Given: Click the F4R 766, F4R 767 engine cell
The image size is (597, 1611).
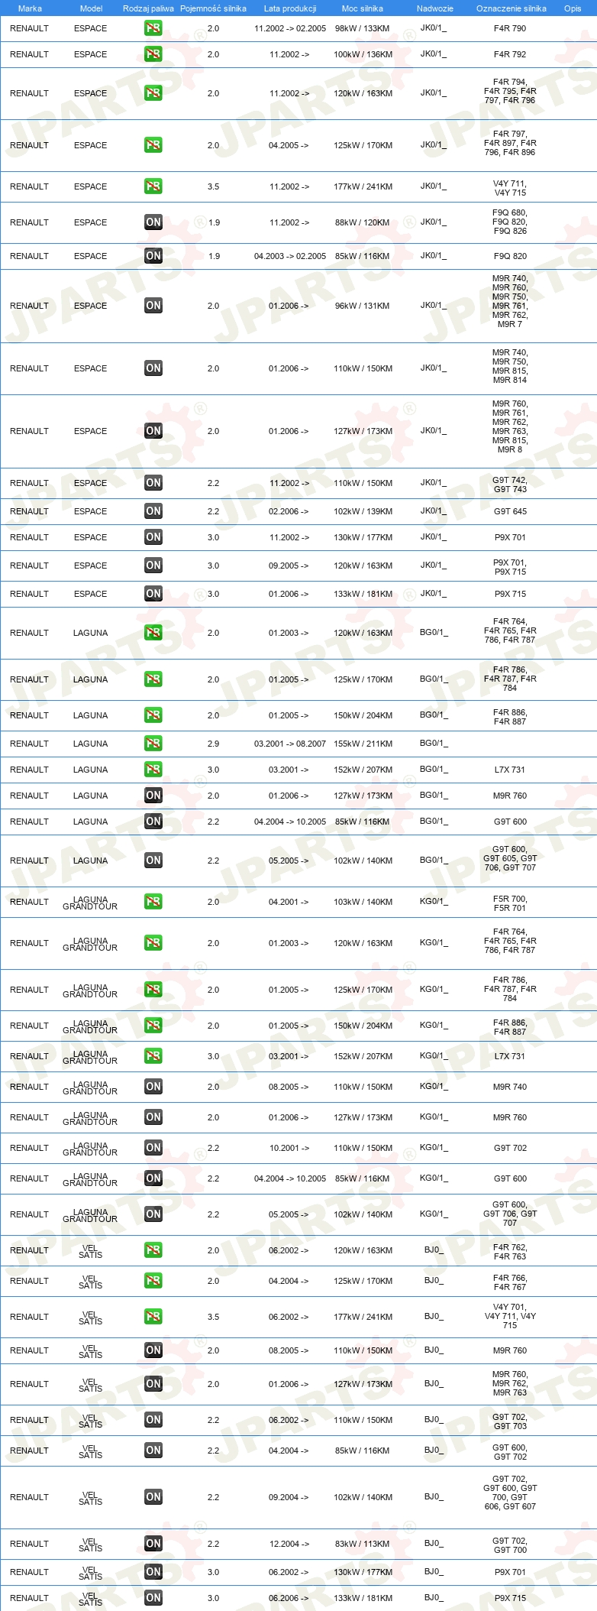Looking at the screenshot, I should pyautogui.click(x=510, y=1282).
